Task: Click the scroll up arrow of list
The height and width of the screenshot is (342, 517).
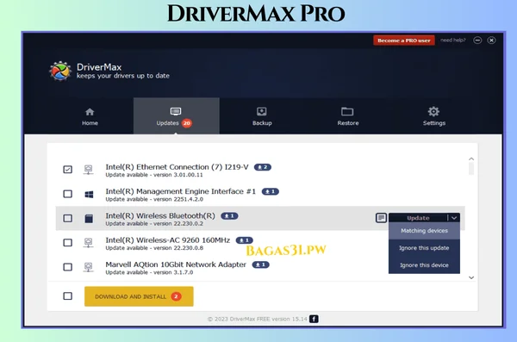Action: point(471,159)
